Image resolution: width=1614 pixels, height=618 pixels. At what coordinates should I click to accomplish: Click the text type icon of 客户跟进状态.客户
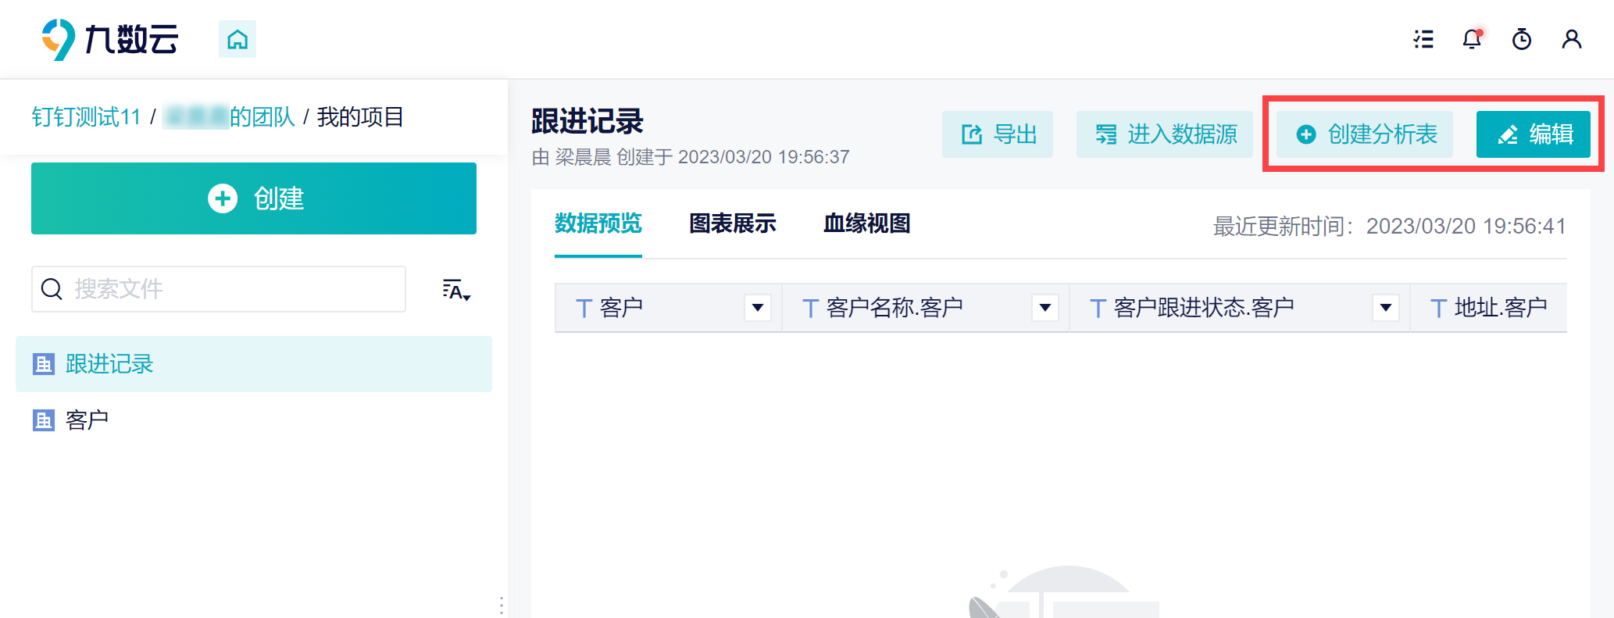click(x=1098, y=309)
